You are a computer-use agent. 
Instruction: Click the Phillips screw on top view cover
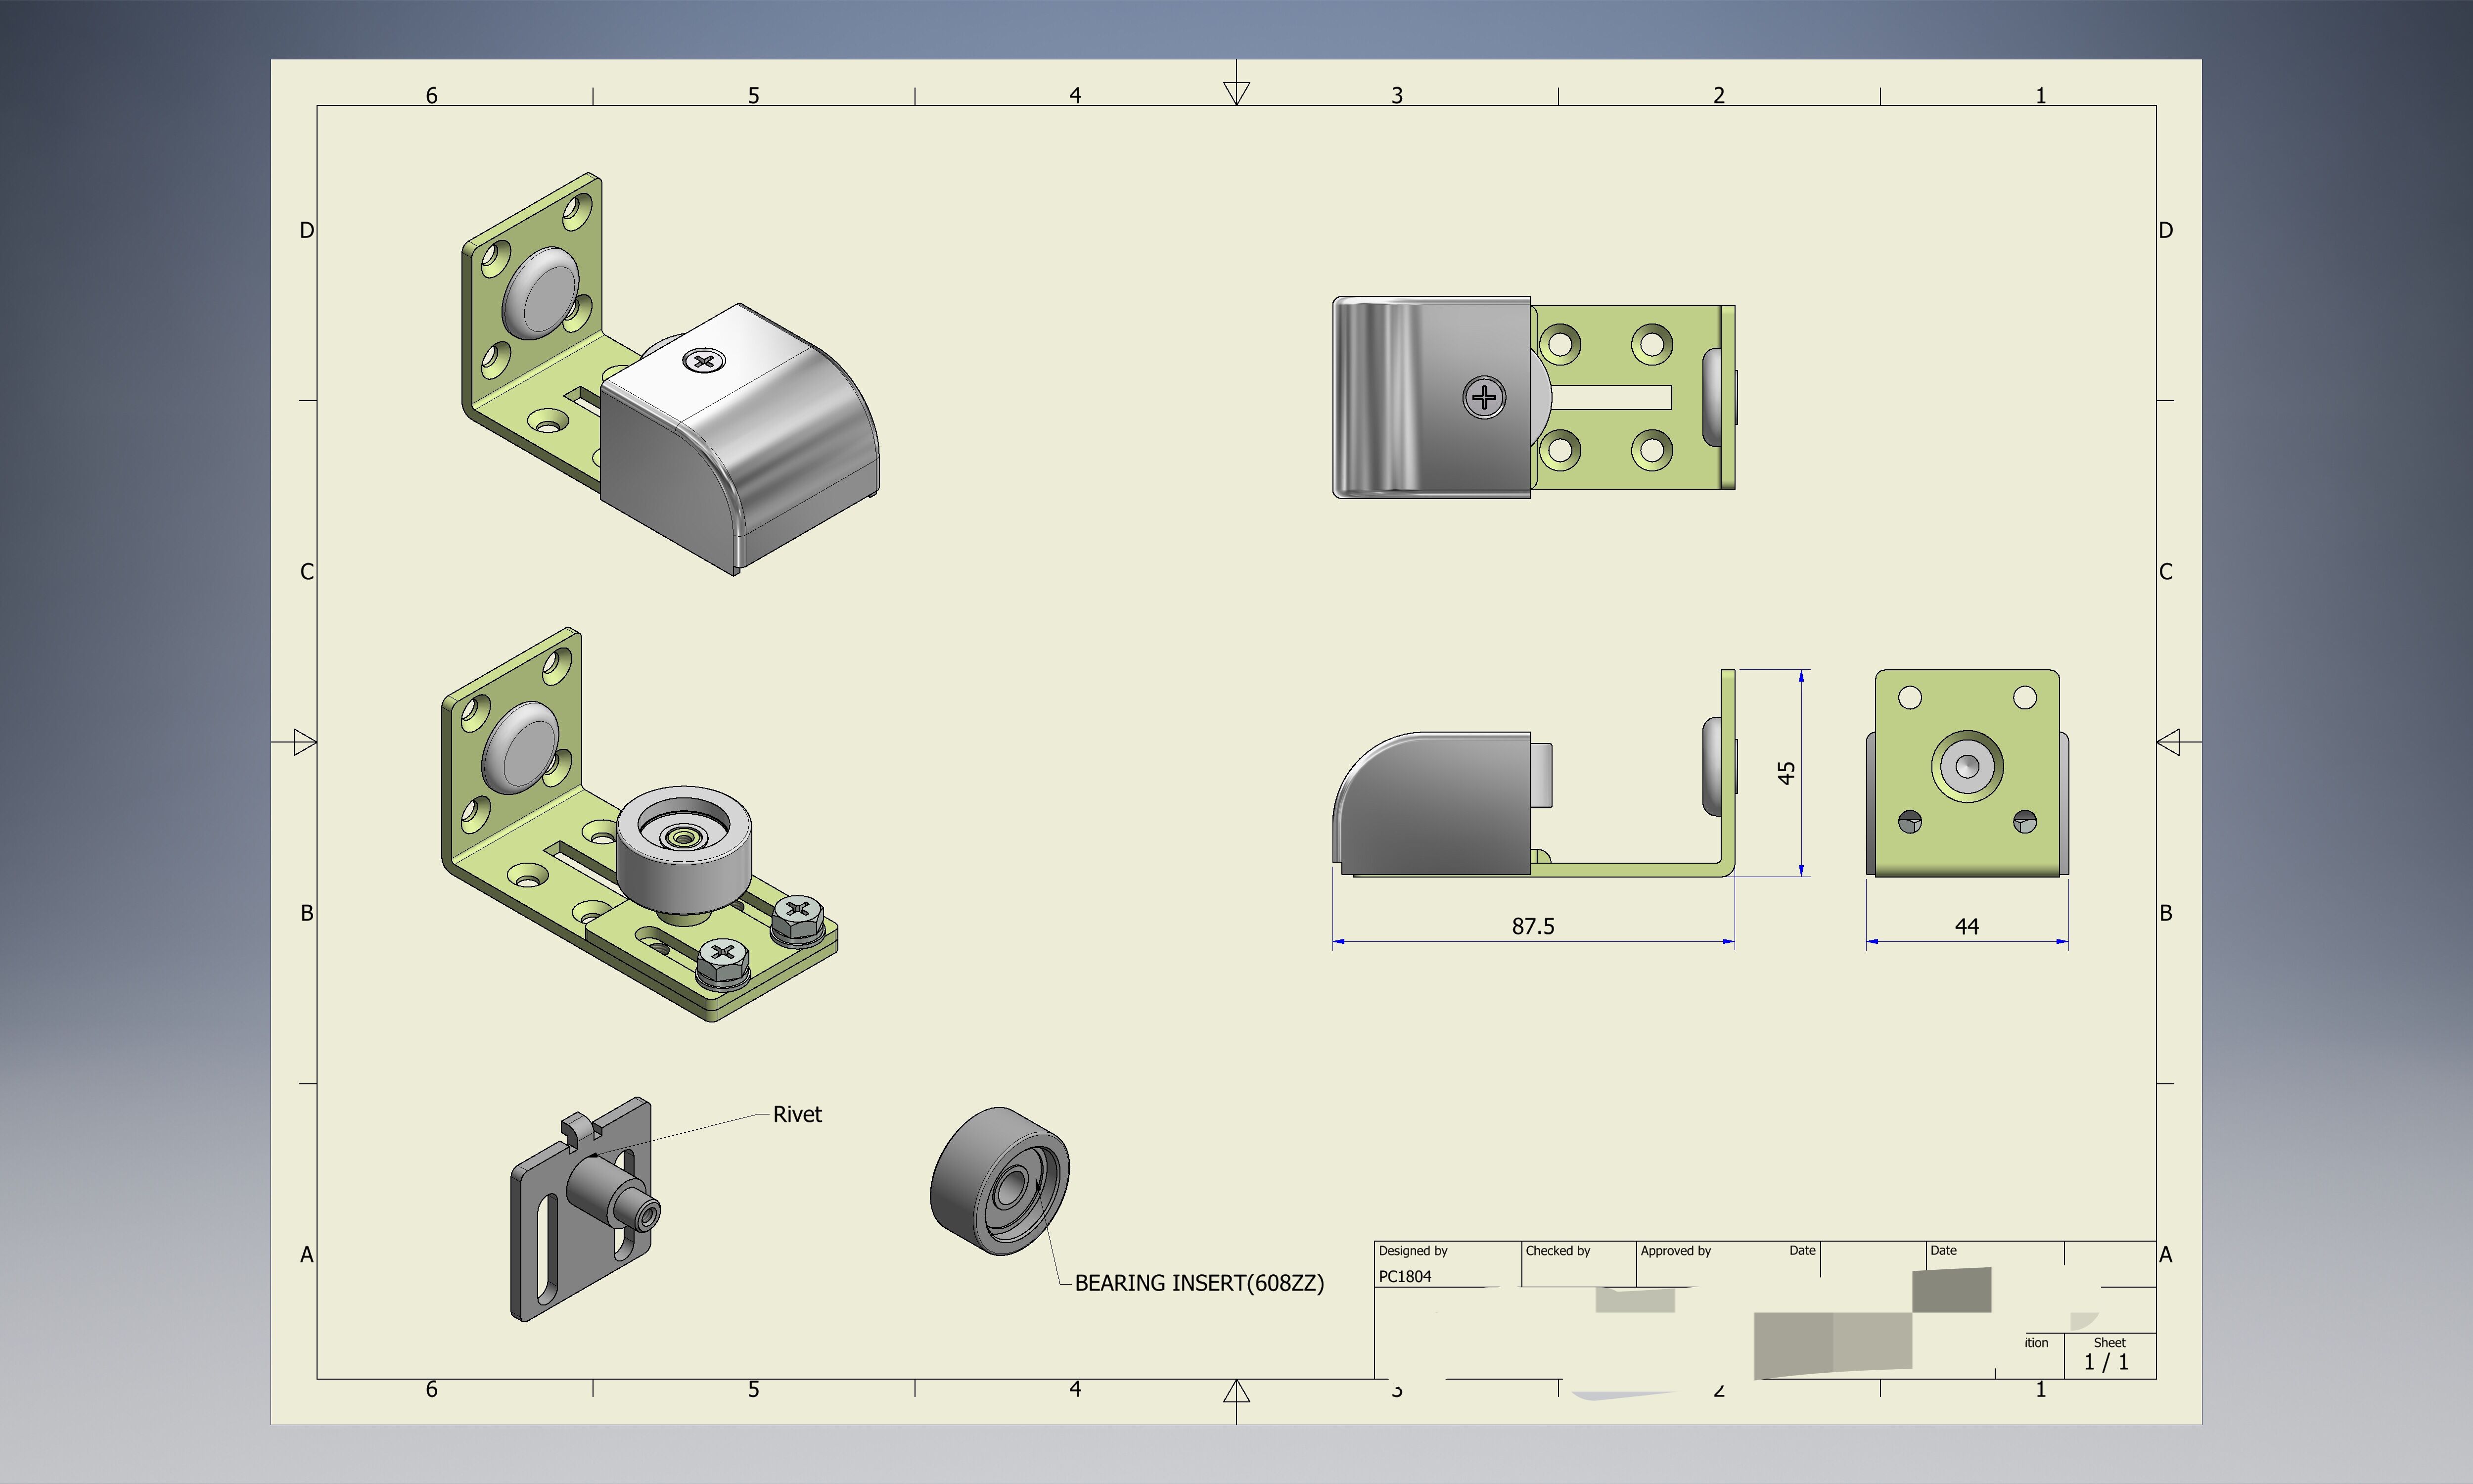1484,397
